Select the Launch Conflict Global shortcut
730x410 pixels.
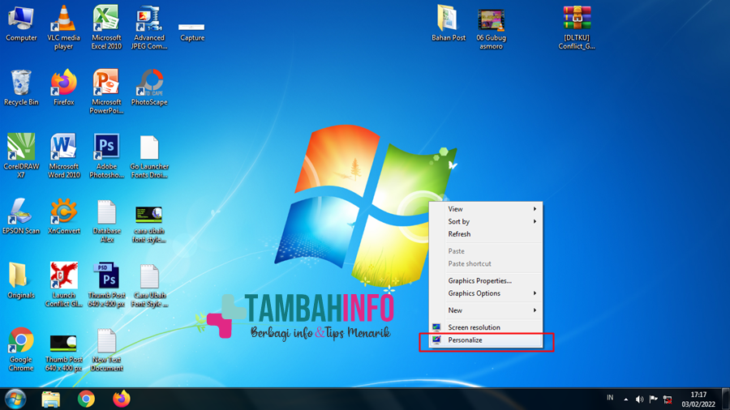click(64, 284)
